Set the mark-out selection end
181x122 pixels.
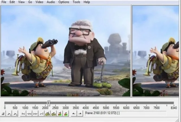(80, 114)
